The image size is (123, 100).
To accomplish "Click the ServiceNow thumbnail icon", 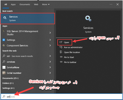I will pos(4,67).
